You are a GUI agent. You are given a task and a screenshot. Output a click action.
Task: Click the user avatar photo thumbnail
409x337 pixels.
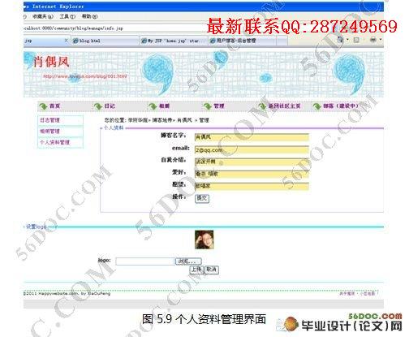click(x=204, y=240)
